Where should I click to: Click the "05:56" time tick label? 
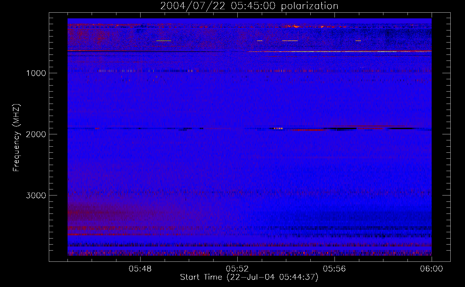point(335,269)
